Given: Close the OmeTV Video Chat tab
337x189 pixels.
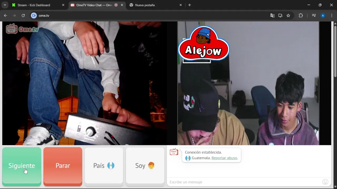Looking at the screenshot, I should click(122, 5).
